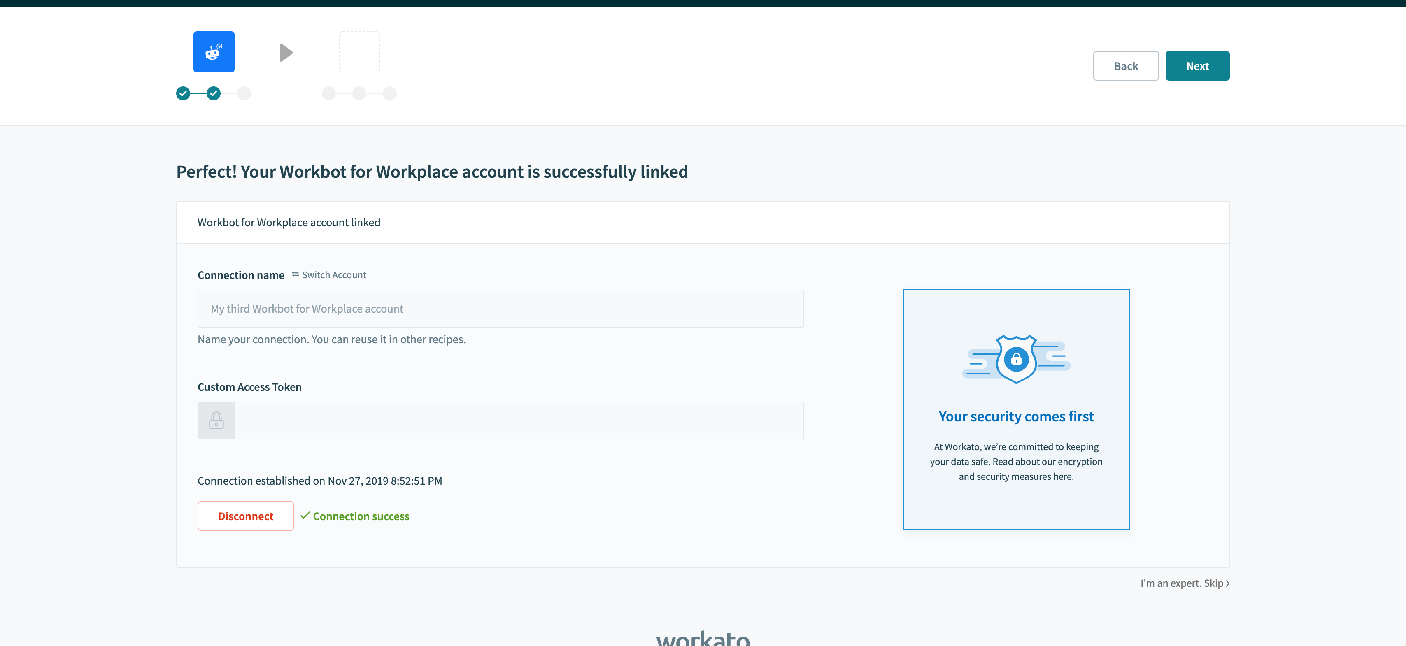This screenshot has width=1406, height=646.
Task: Open the 'here' security measures link
Action: pos(1061,476)
